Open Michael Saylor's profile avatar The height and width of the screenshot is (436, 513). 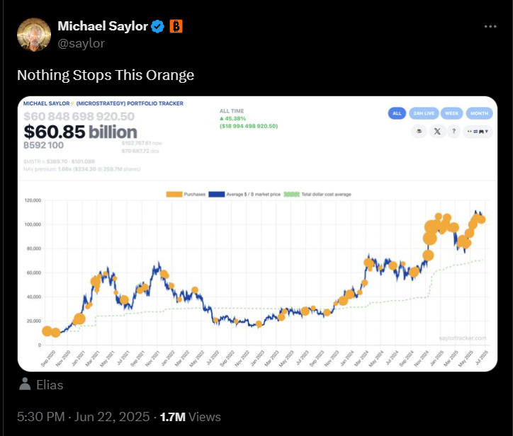pyautogui.click(x=34, y=35)
